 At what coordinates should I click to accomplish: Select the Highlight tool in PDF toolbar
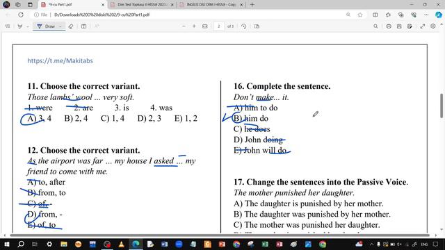coord(20,26)
